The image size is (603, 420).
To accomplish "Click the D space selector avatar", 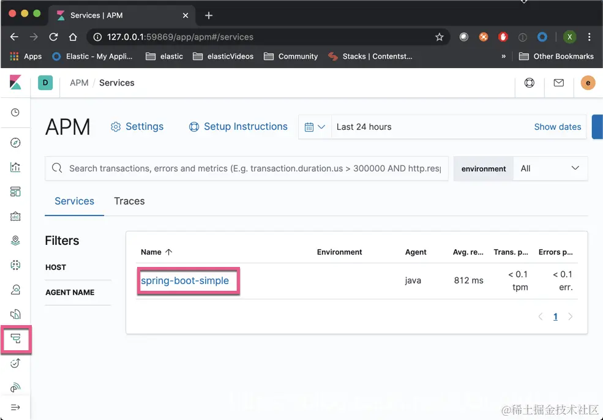I will [x=45, y=83].
